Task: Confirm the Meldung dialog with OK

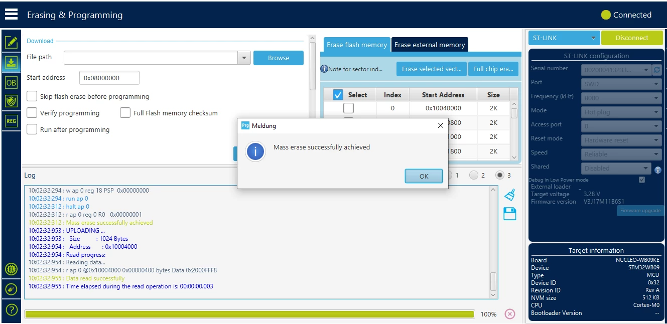Action: click(x=424, y=176)
